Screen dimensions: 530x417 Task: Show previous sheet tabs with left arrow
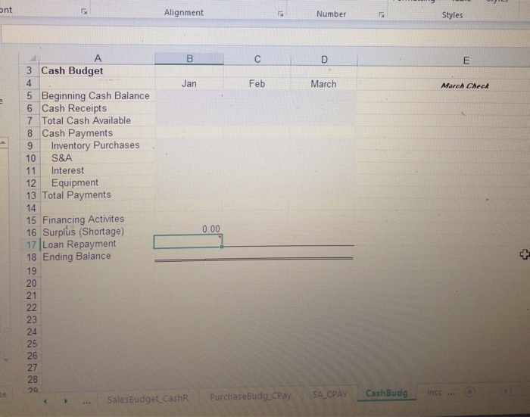click(x=45, y=401)
